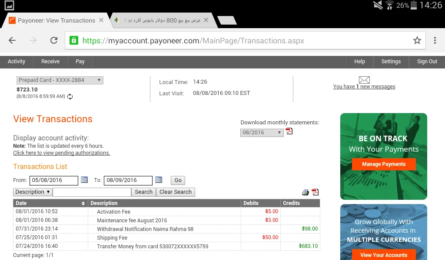Image resolution: width=445 pixels, height=260 pixels.
Task: Open the 08/2016 statement month dropdown
Action: coord(262,133)
